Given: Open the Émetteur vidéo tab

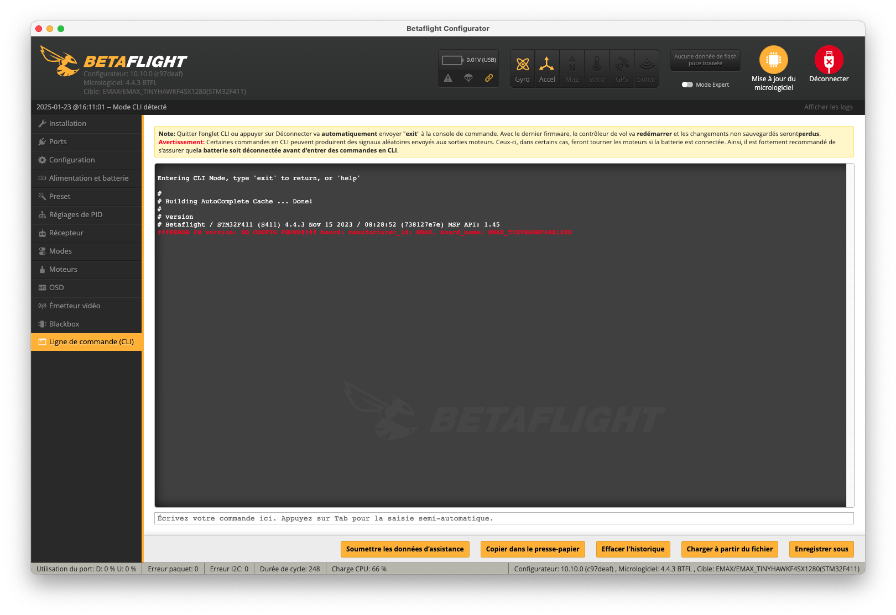Looking at the screenshot, I should (x=86, y=306).
